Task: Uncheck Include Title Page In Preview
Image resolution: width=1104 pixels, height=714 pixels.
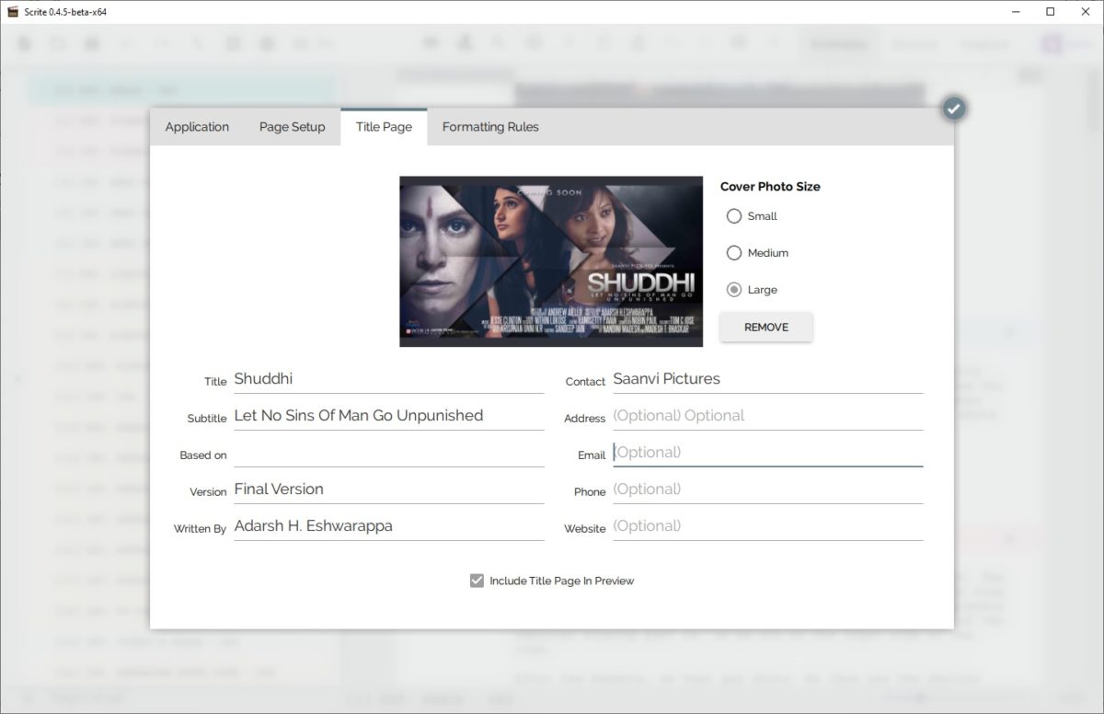Action: [477, 581]
